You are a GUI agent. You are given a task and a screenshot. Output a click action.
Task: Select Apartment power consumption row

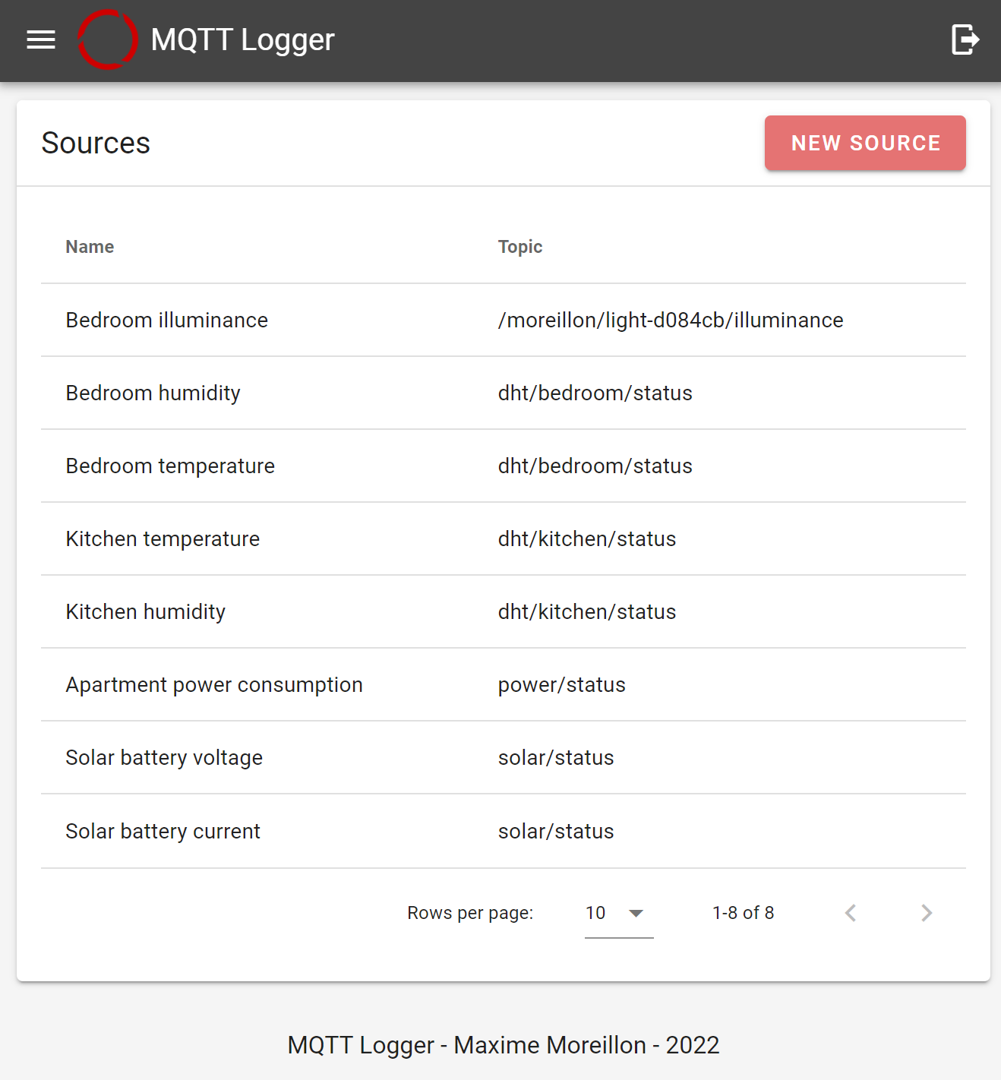point(504,684)
